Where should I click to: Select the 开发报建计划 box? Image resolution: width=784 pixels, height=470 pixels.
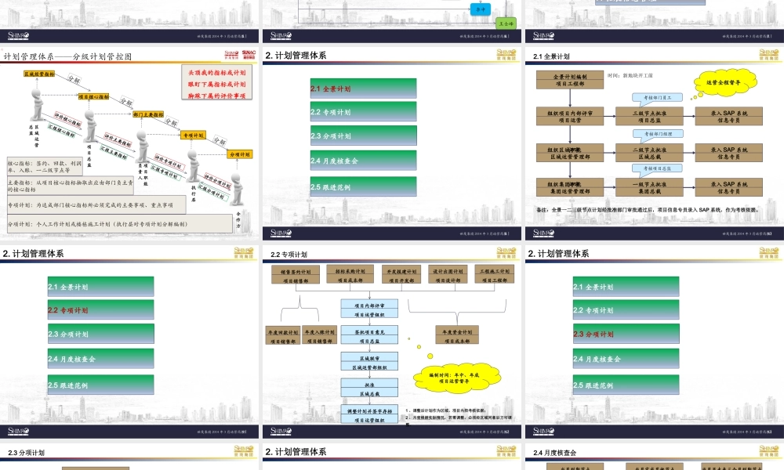point(401,276)
